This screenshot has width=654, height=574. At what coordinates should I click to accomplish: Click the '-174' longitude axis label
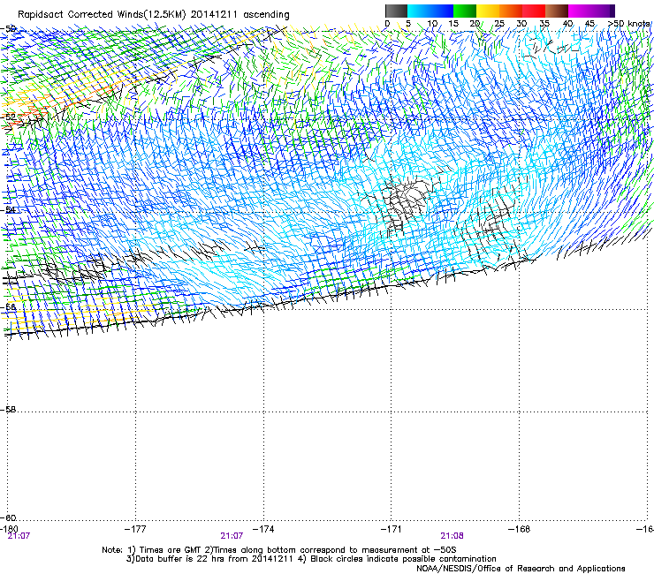pos(263,529)
